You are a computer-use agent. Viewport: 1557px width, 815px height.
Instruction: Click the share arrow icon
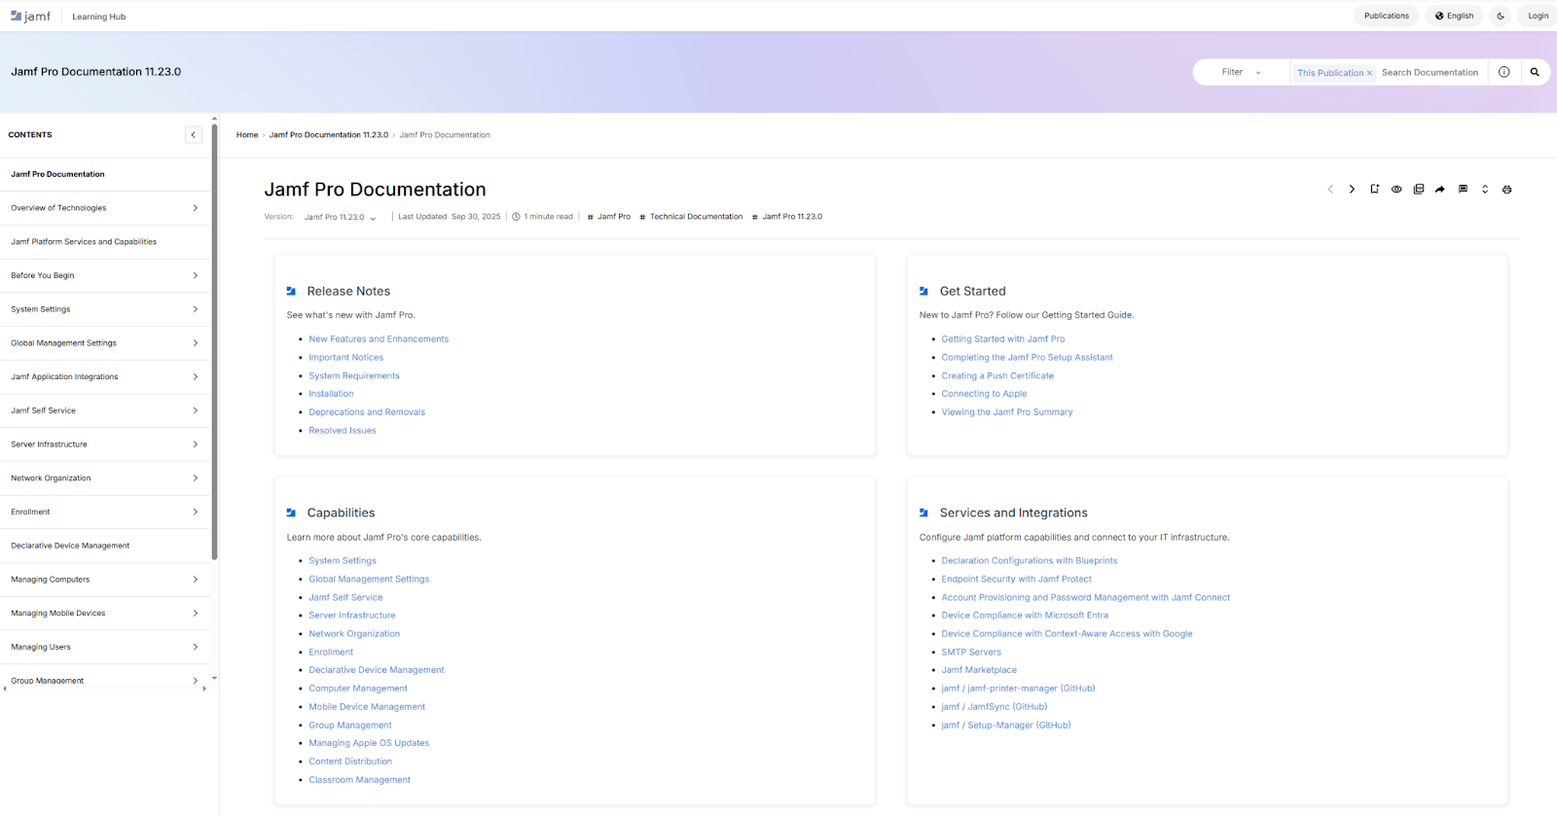click(x=1440, y=190)
